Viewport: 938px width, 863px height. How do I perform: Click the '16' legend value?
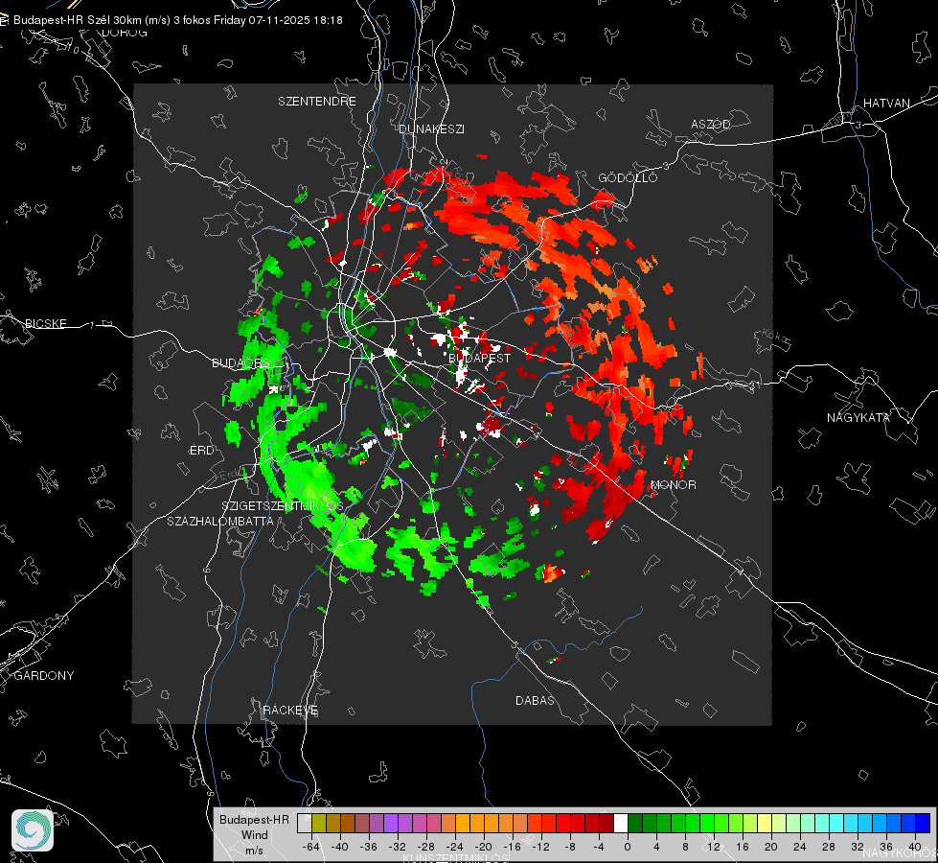click(x=743, y=847)
